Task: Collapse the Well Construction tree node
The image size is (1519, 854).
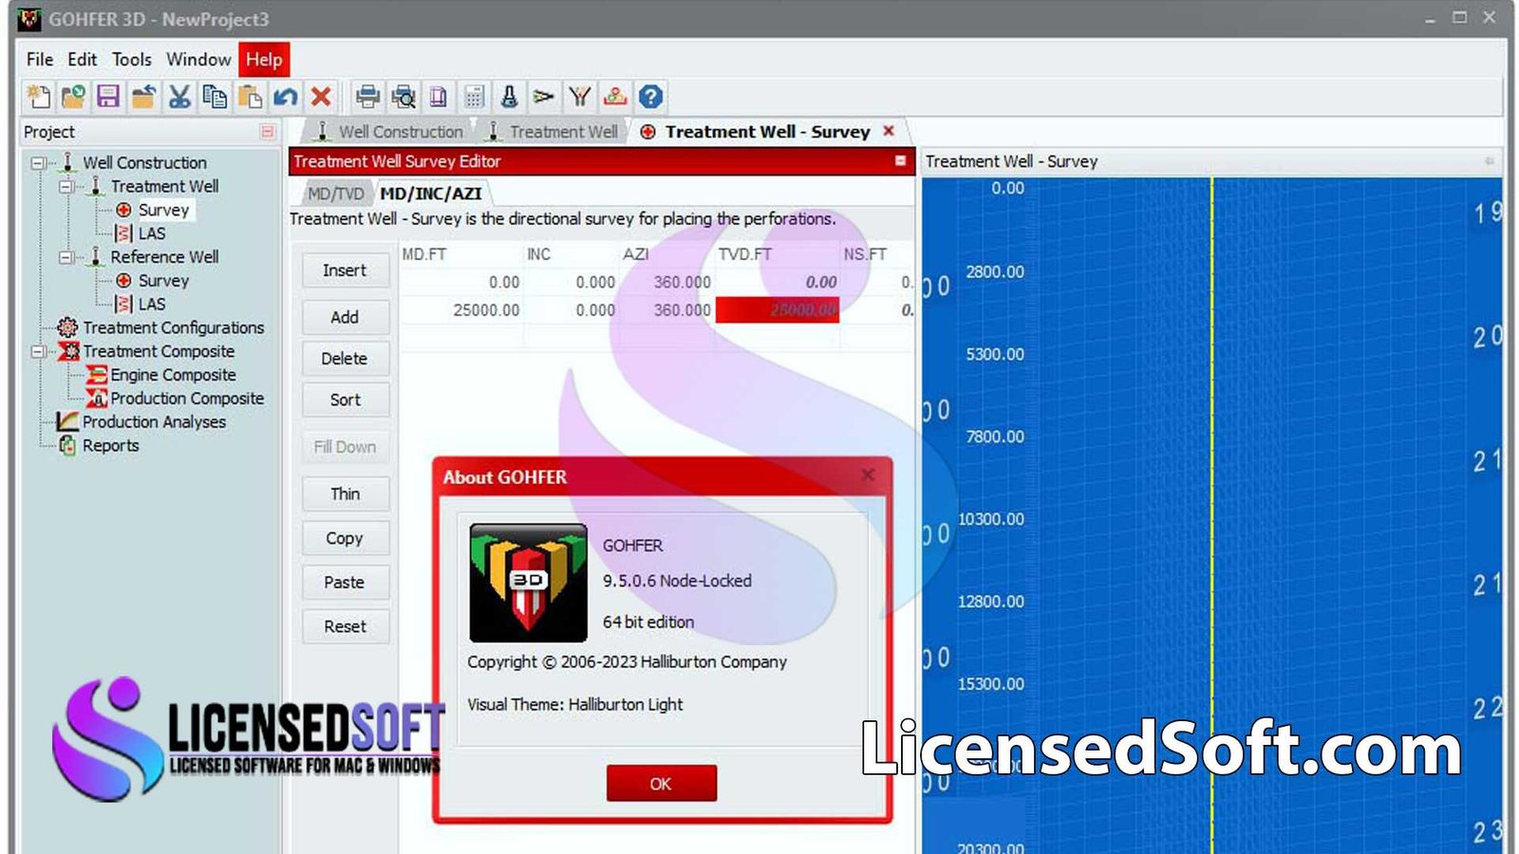Action: coord(38,163)
